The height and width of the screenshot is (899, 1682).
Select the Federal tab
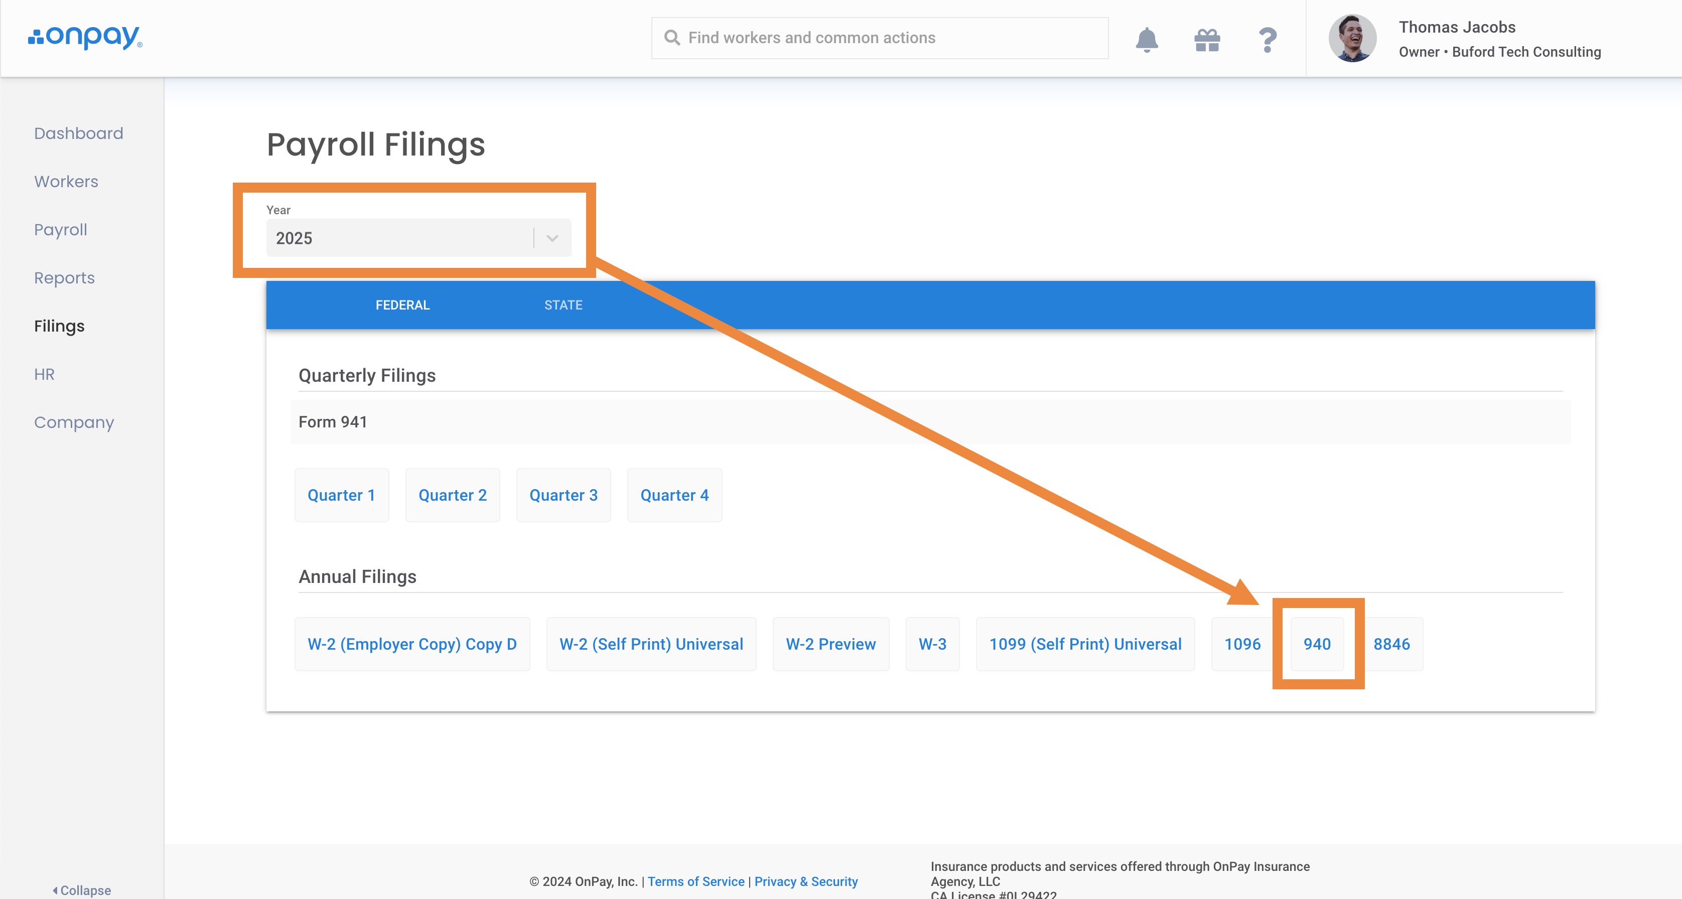402,305
